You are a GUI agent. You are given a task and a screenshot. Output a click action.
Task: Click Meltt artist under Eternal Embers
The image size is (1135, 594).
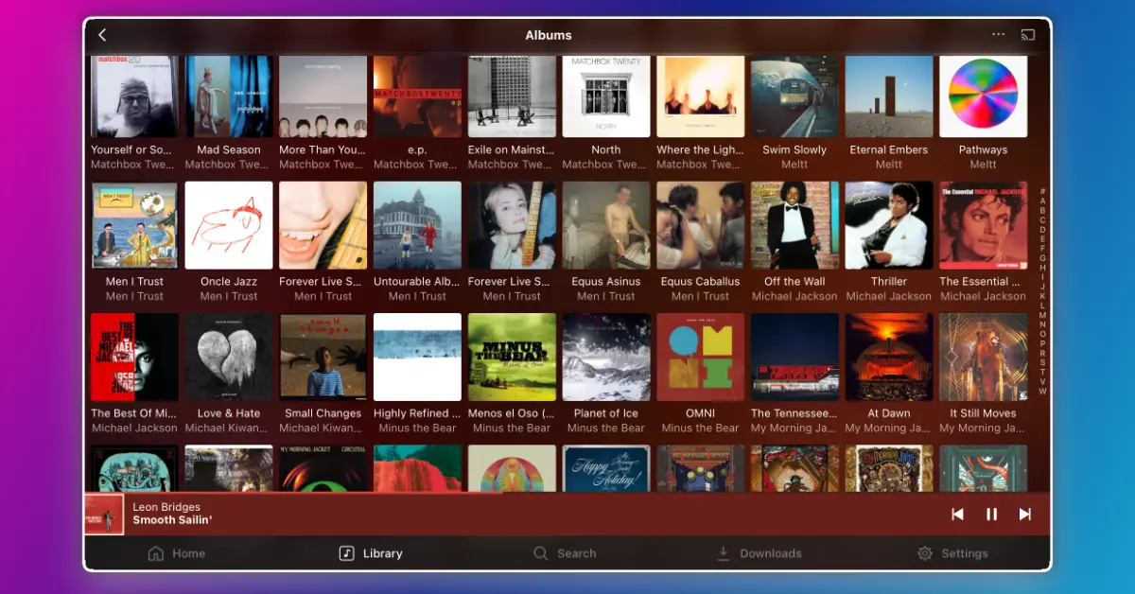[889, 165]
